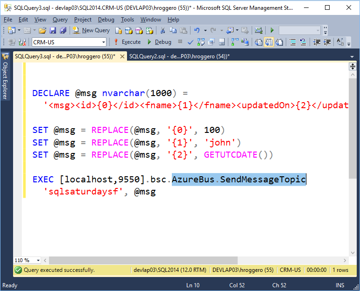Viewport: 360px width, 291px height.
Task: Open the Help menu
Action: tap(173, 20)
